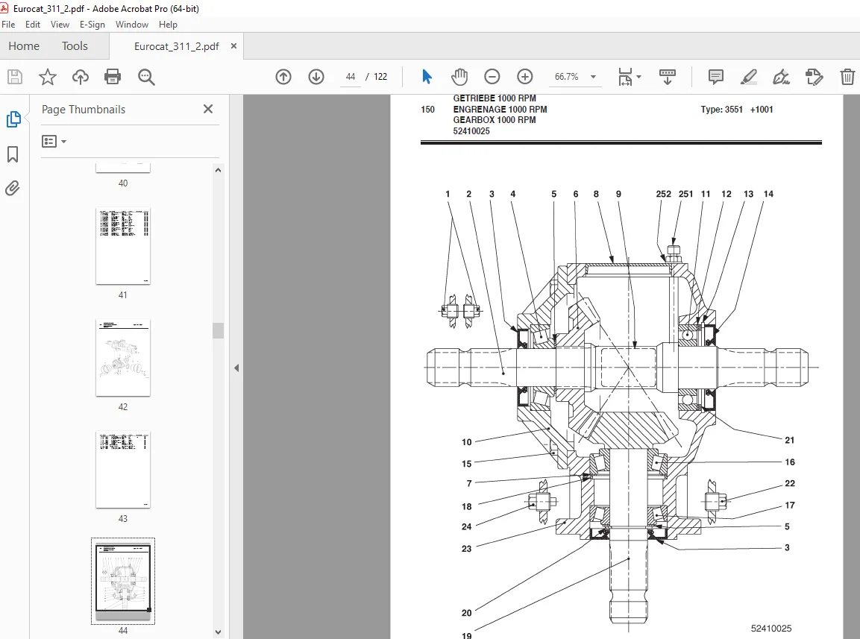The height and width of the screenshot is (639, 860).
Task: Open the View menu
Action: tap(60, 25)
